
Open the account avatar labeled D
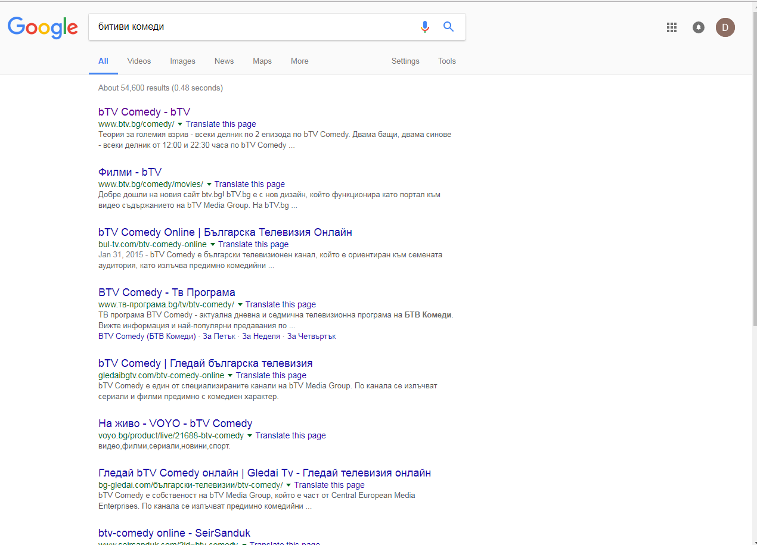pyautogui.click(x=725, y=27)
